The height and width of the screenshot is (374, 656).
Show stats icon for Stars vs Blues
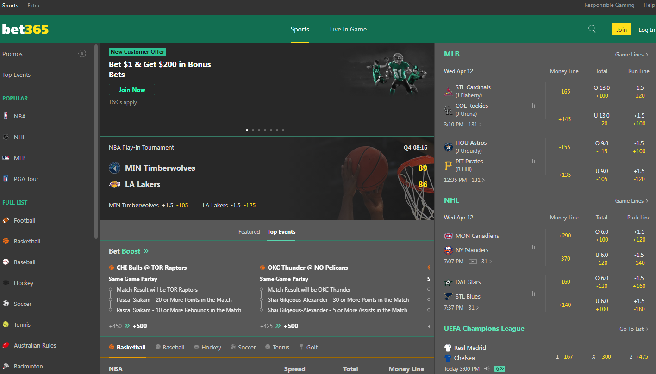click(x=533, y=293)
